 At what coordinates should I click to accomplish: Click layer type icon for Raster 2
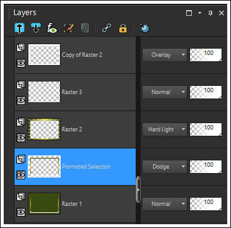21,122
